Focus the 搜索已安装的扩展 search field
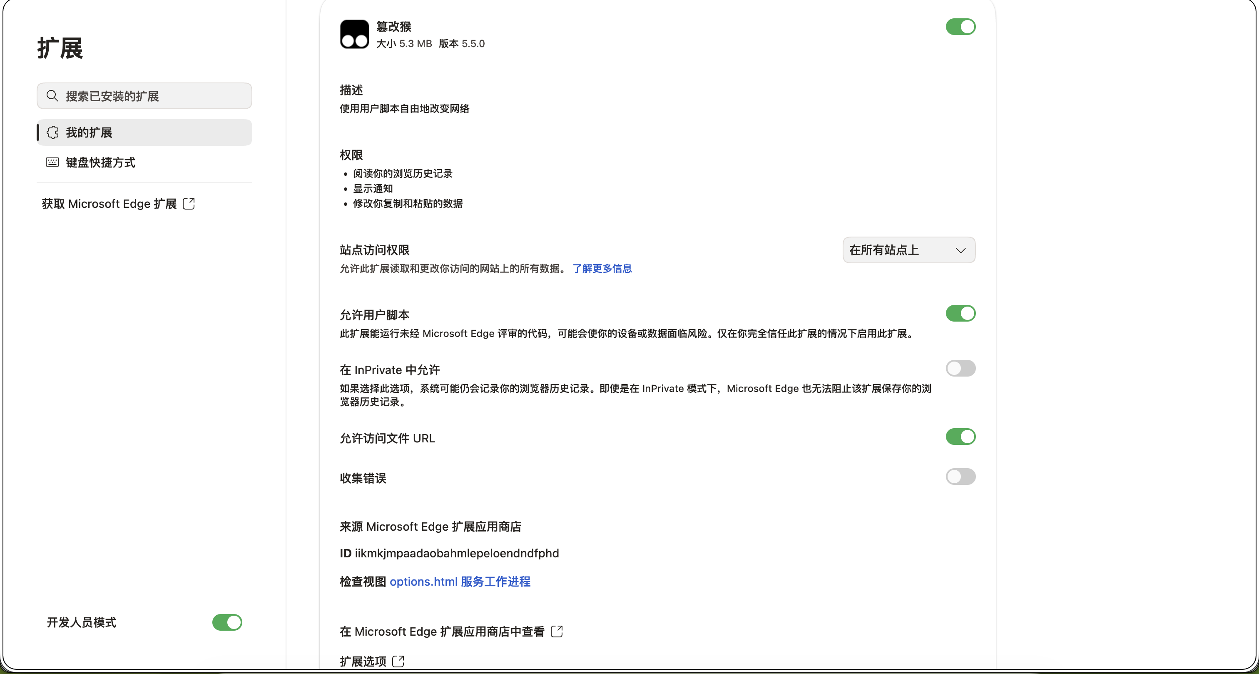The width and height of the screenshot is (1259, 674). coord(144,96)
